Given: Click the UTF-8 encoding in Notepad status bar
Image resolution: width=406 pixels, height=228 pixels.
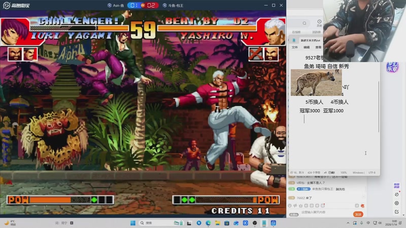Looking at the screenshot, I should [372, 172].
